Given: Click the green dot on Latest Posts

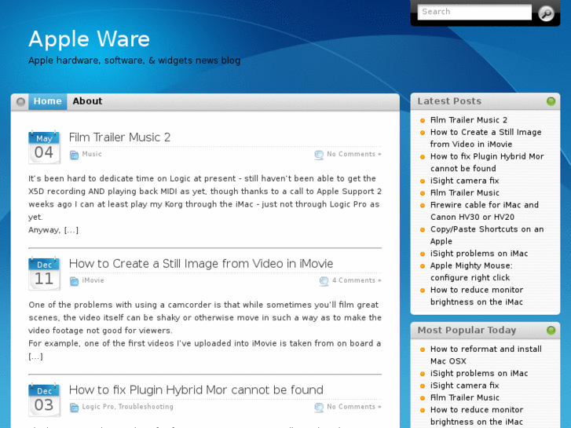Looking at the screenshot, I should pyautogui.click(x=551, y=101).
